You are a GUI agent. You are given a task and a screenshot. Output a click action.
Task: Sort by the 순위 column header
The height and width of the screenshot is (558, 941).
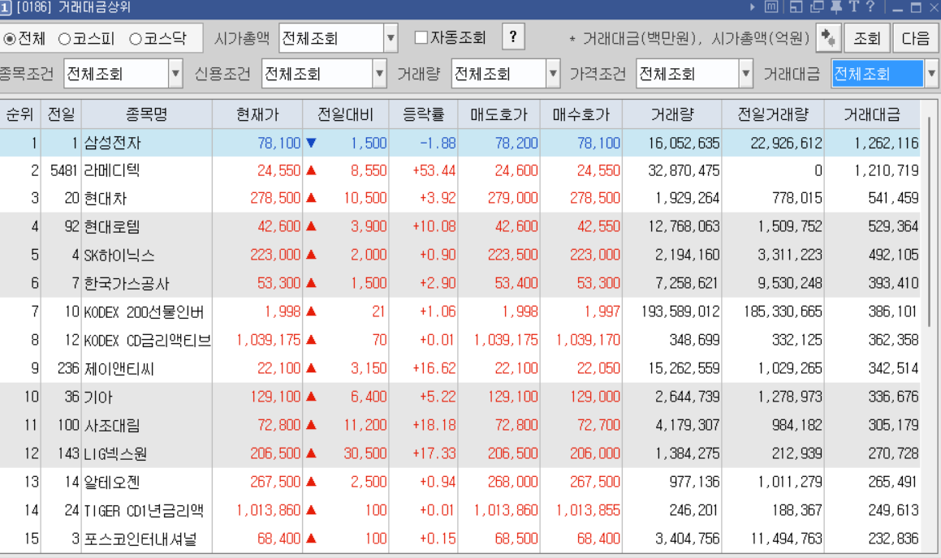pyautogui.click(x=19, y=114)
